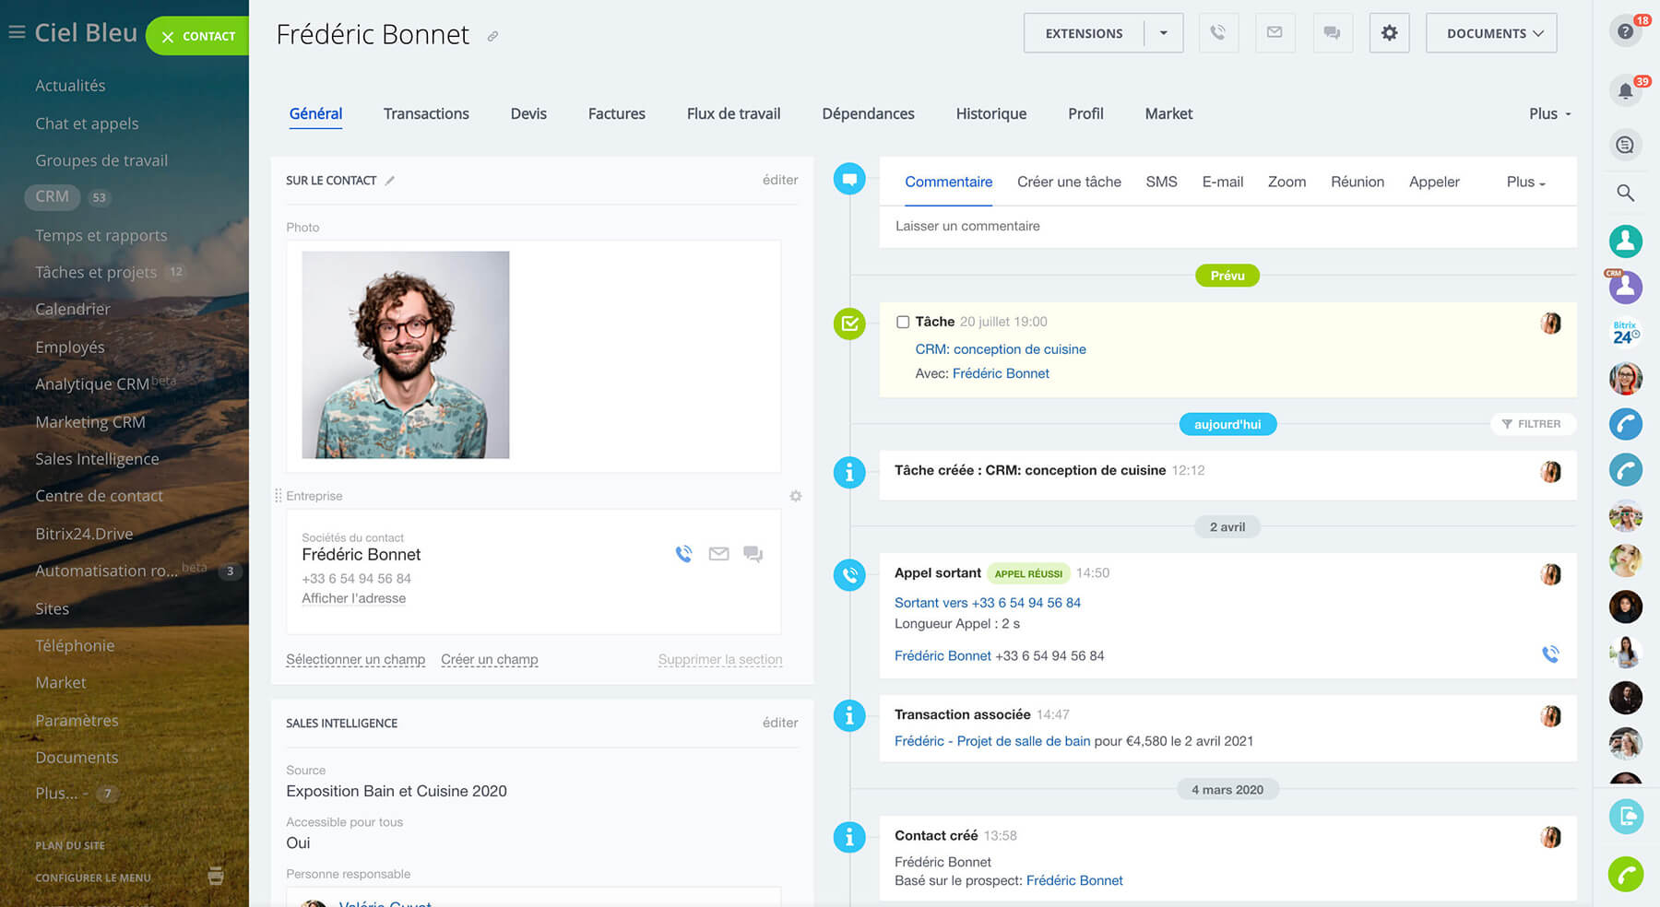The image size is (1660, 907).
Task: Select the Créer une tâche tab
Action: click(x=1069, y=182)
